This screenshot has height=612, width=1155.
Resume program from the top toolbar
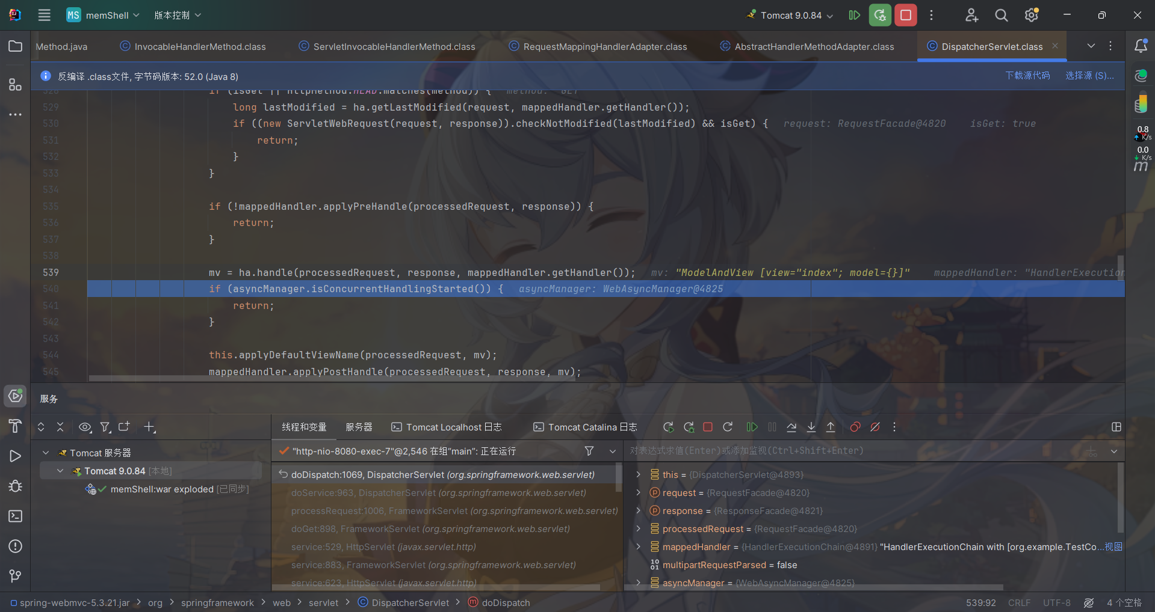click(854, 15)
